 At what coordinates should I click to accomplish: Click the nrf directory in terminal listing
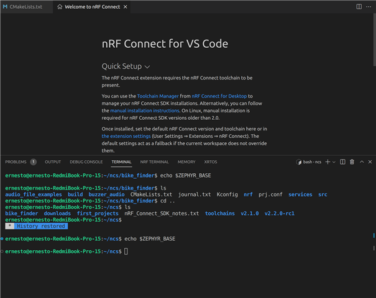coord(248,194)
